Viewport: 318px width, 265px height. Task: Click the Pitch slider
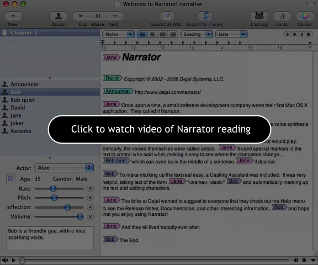click(x=59, y=198)
